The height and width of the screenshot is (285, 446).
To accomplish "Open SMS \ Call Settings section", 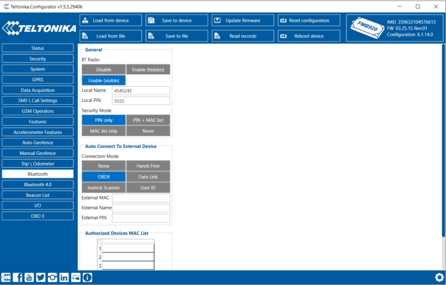I will click(x=37, y=101).
